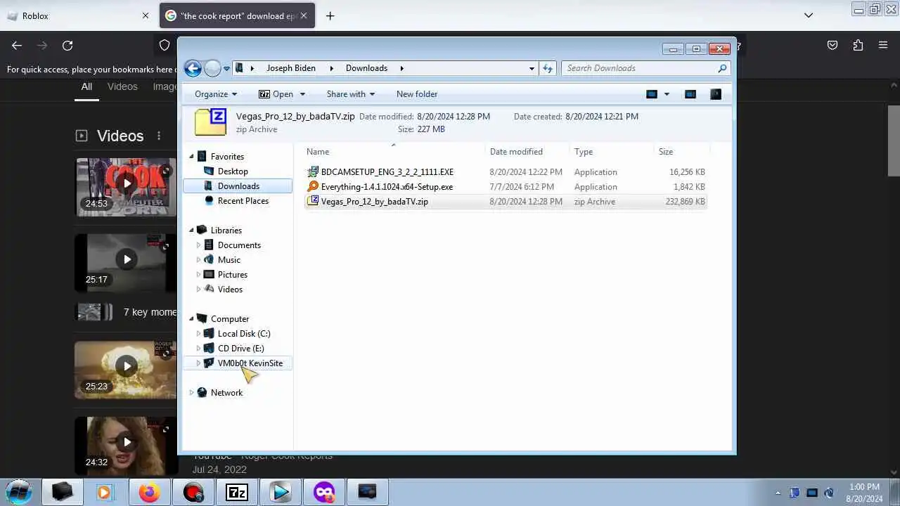The width and height of the screenshot is (900, 506).
Task: Open the Videos section three-dot menu
Action: point(159,136)
